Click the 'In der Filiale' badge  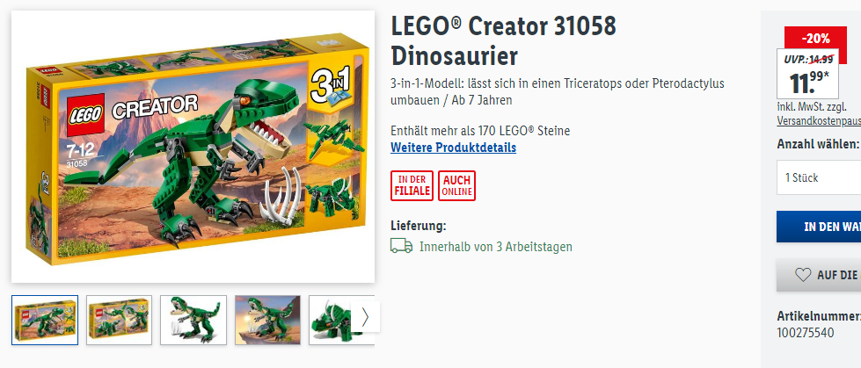pyautogui.click(x=412, y=185)
